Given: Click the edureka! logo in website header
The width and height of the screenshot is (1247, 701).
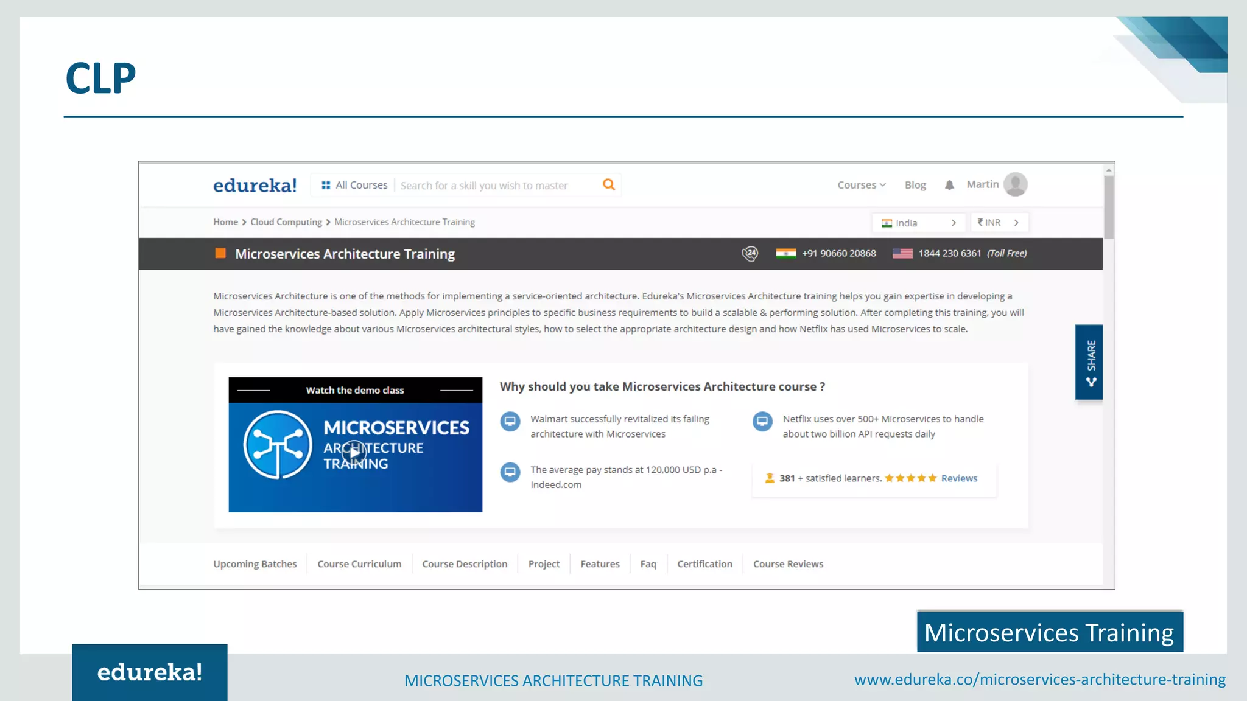Looking at the screenshot, I should tap(255, 185).
